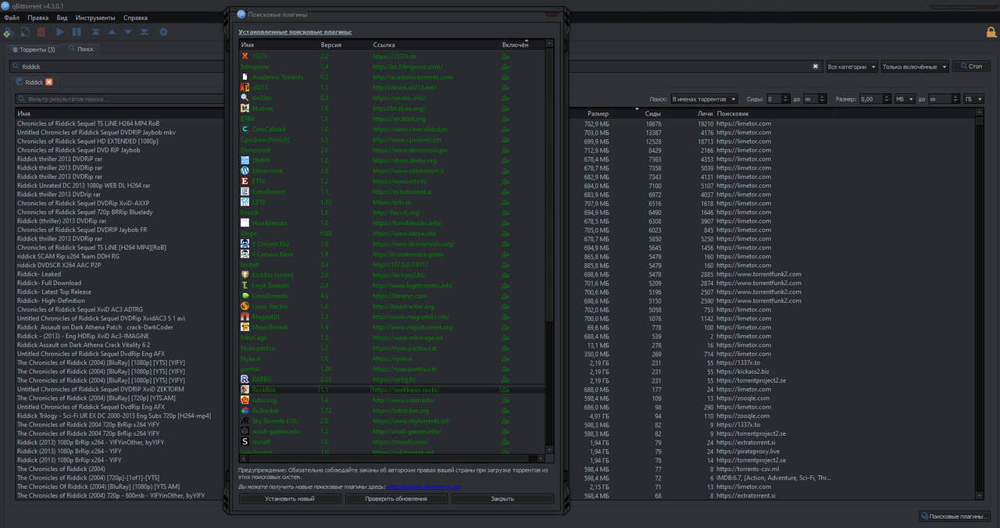Click the pause toolbar icon
Image resolution: width=1000 pixels, height=528 pixels.
click(77, 32)
